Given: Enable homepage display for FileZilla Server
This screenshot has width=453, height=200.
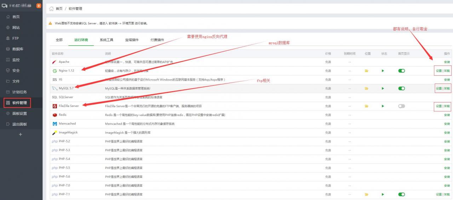Looking at the screenshot, I should 401,106.
